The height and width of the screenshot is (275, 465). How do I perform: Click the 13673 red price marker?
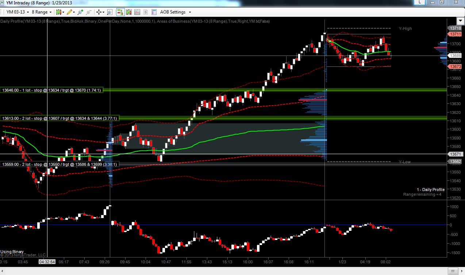pyautogui.click(x=455, y=66)
